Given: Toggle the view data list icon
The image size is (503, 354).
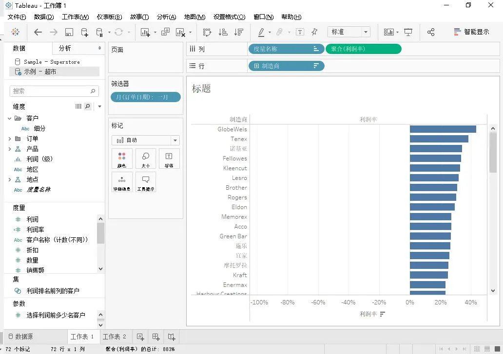Looking at the screenshot, I should pyautogui.click(x=78, y=106).
